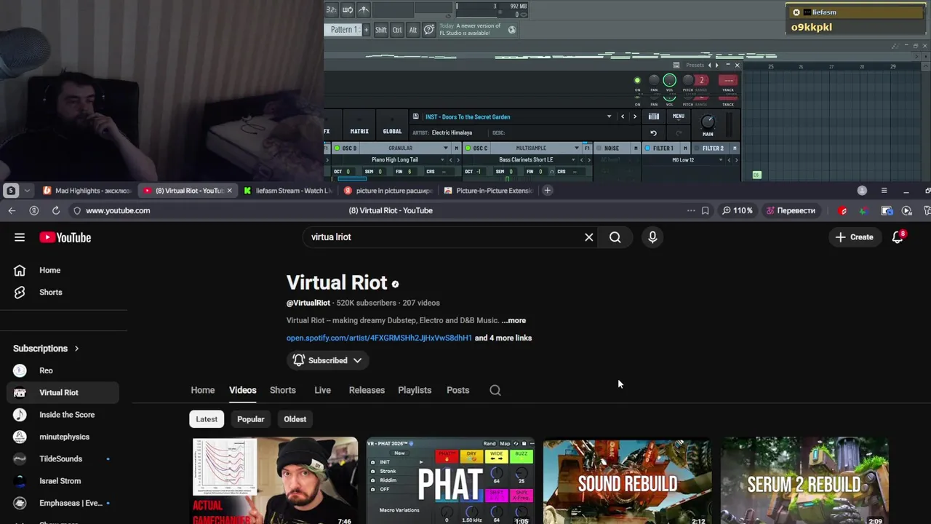Toggle Serum OSC B on
Viewport: 931px width, 524px height.
point(337,148)
